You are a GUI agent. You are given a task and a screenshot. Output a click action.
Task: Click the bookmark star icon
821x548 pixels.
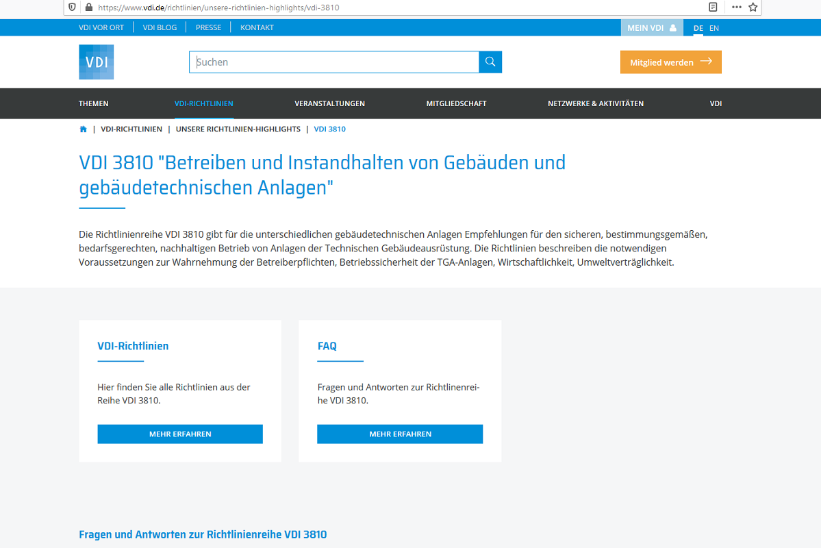(x=753, y=8)
